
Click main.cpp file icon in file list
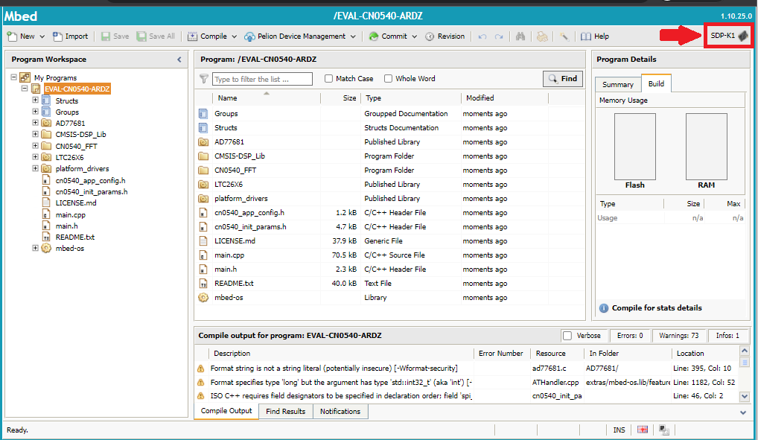click(203, 255)
